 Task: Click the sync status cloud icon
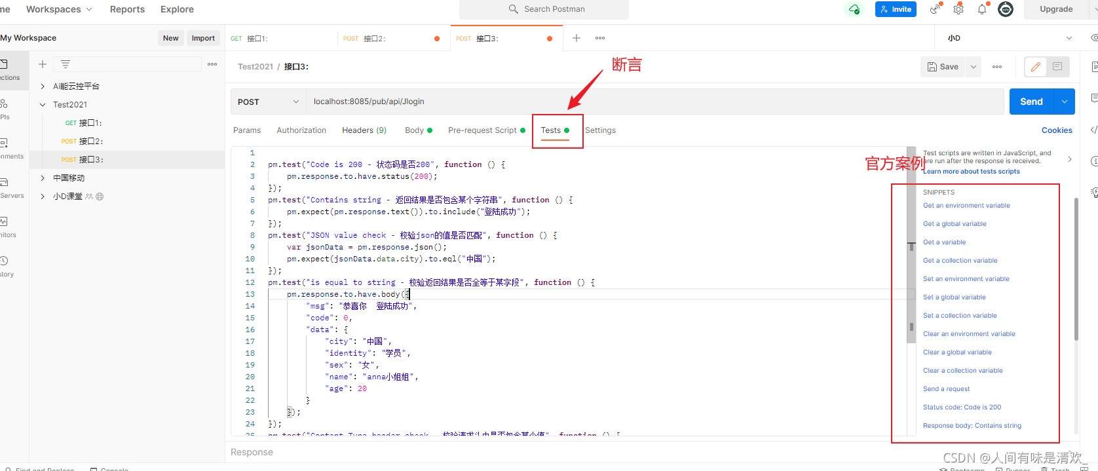coord(854,9)
